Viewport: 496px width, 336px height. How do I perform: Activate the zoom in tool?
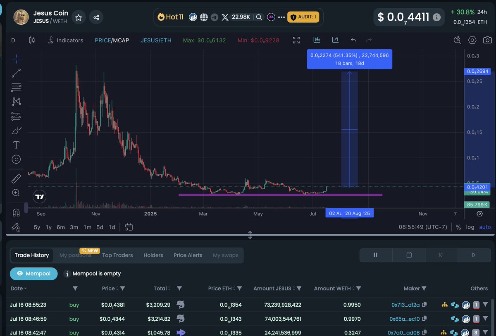tap(16, 193)
